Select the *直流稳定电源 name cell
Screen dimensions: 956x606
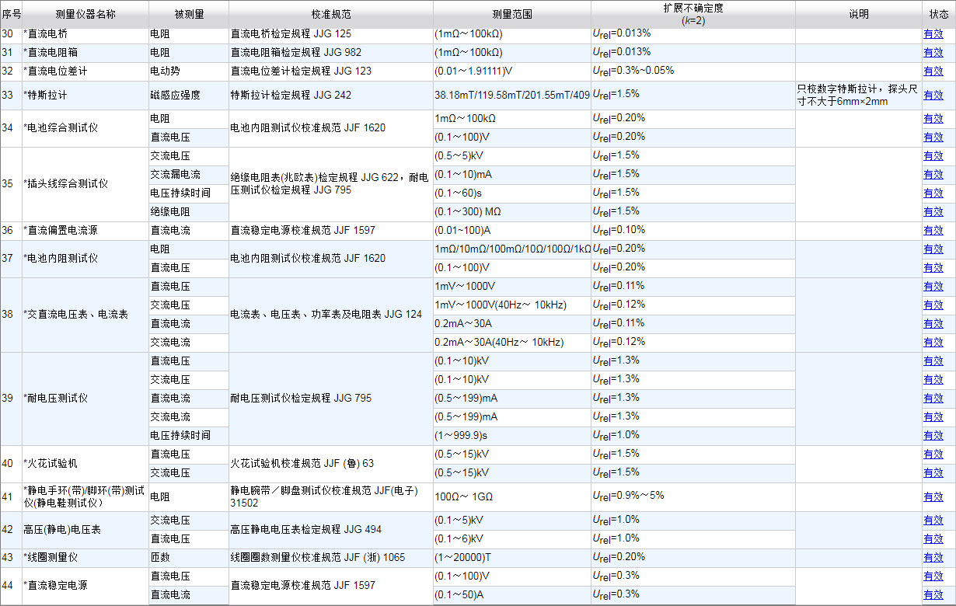tap(85, 586)
